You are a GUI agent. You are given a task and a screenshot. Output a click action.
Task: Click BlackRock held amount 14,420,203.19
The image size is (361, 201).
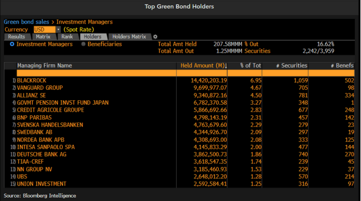click(x=209, y=81)
